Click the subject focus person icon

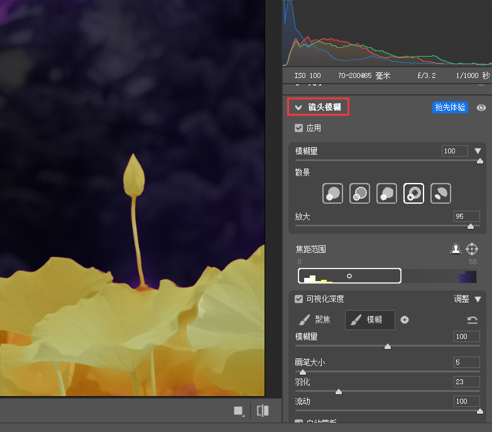[x=456, y=249]
